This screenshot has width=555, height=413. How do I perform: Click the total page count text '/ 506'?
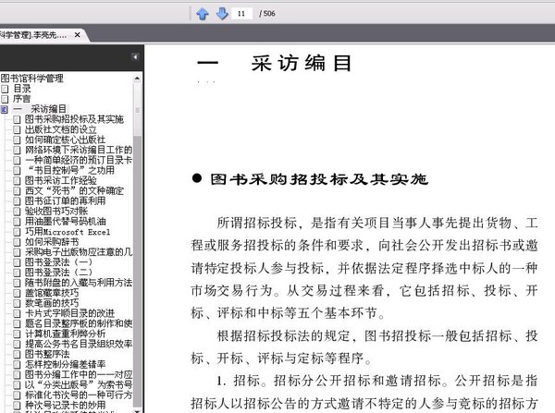click(x=267, y=14)
